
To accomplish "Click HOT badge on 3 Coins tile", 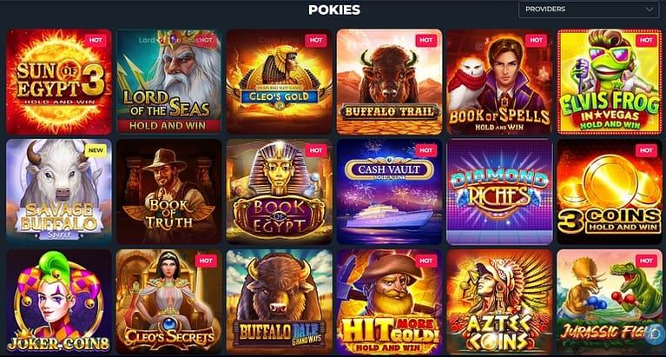I will 646,150.
